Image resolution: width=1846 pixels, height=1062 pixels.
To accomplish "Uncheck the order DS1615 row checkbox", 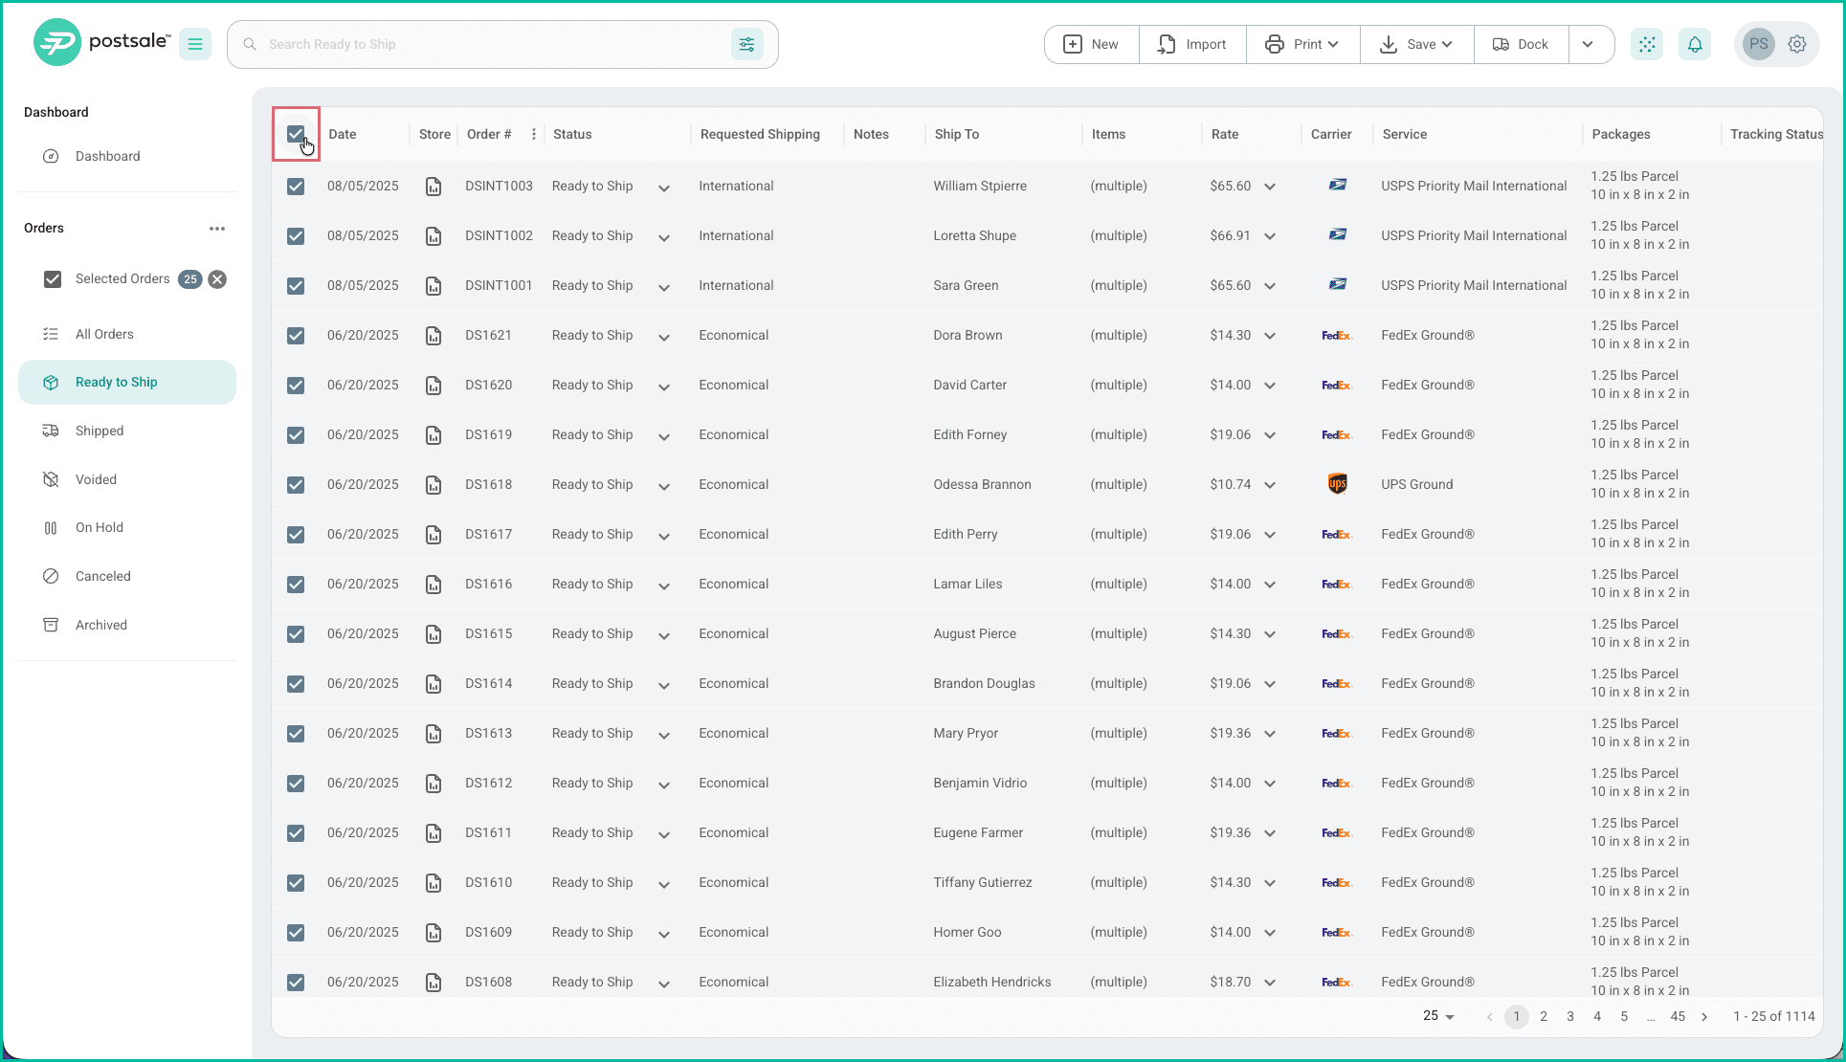I will tap(296, 633).
